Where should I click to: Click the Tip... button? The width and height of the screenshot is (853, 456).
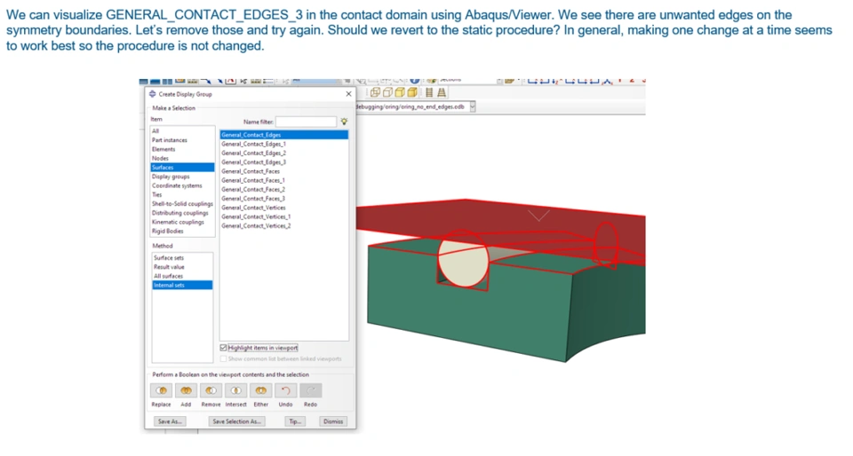pos(295,421)
